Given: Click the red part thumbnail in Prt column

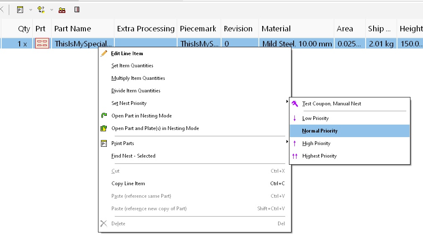Looking at the screenshot, I should tap(42, 43).
